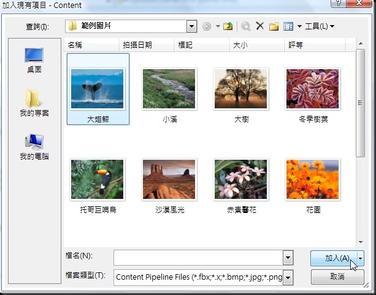Sort by 名稱 column header
This screenshot has height=295, width=376.
[91, 45]
